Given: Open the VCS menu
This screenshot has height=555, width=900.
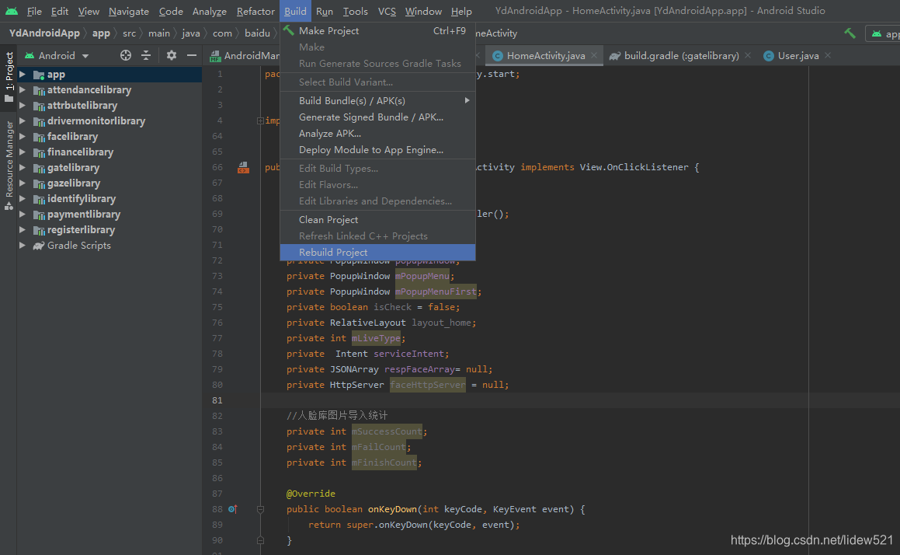Looking at the screenshot, I should coord(387,11).
